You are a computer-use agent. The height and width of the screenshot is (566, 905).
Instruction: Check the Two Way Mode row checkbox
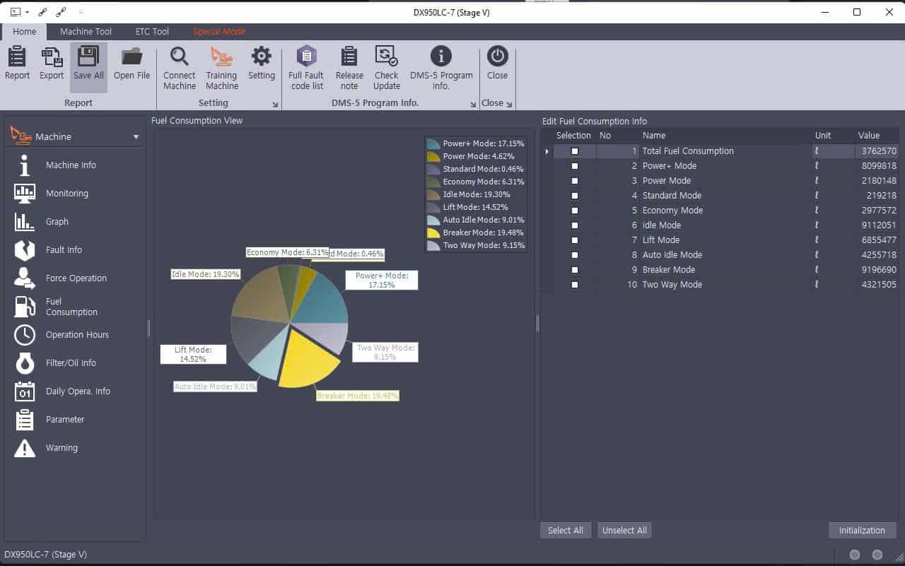[x=575, y=285]
